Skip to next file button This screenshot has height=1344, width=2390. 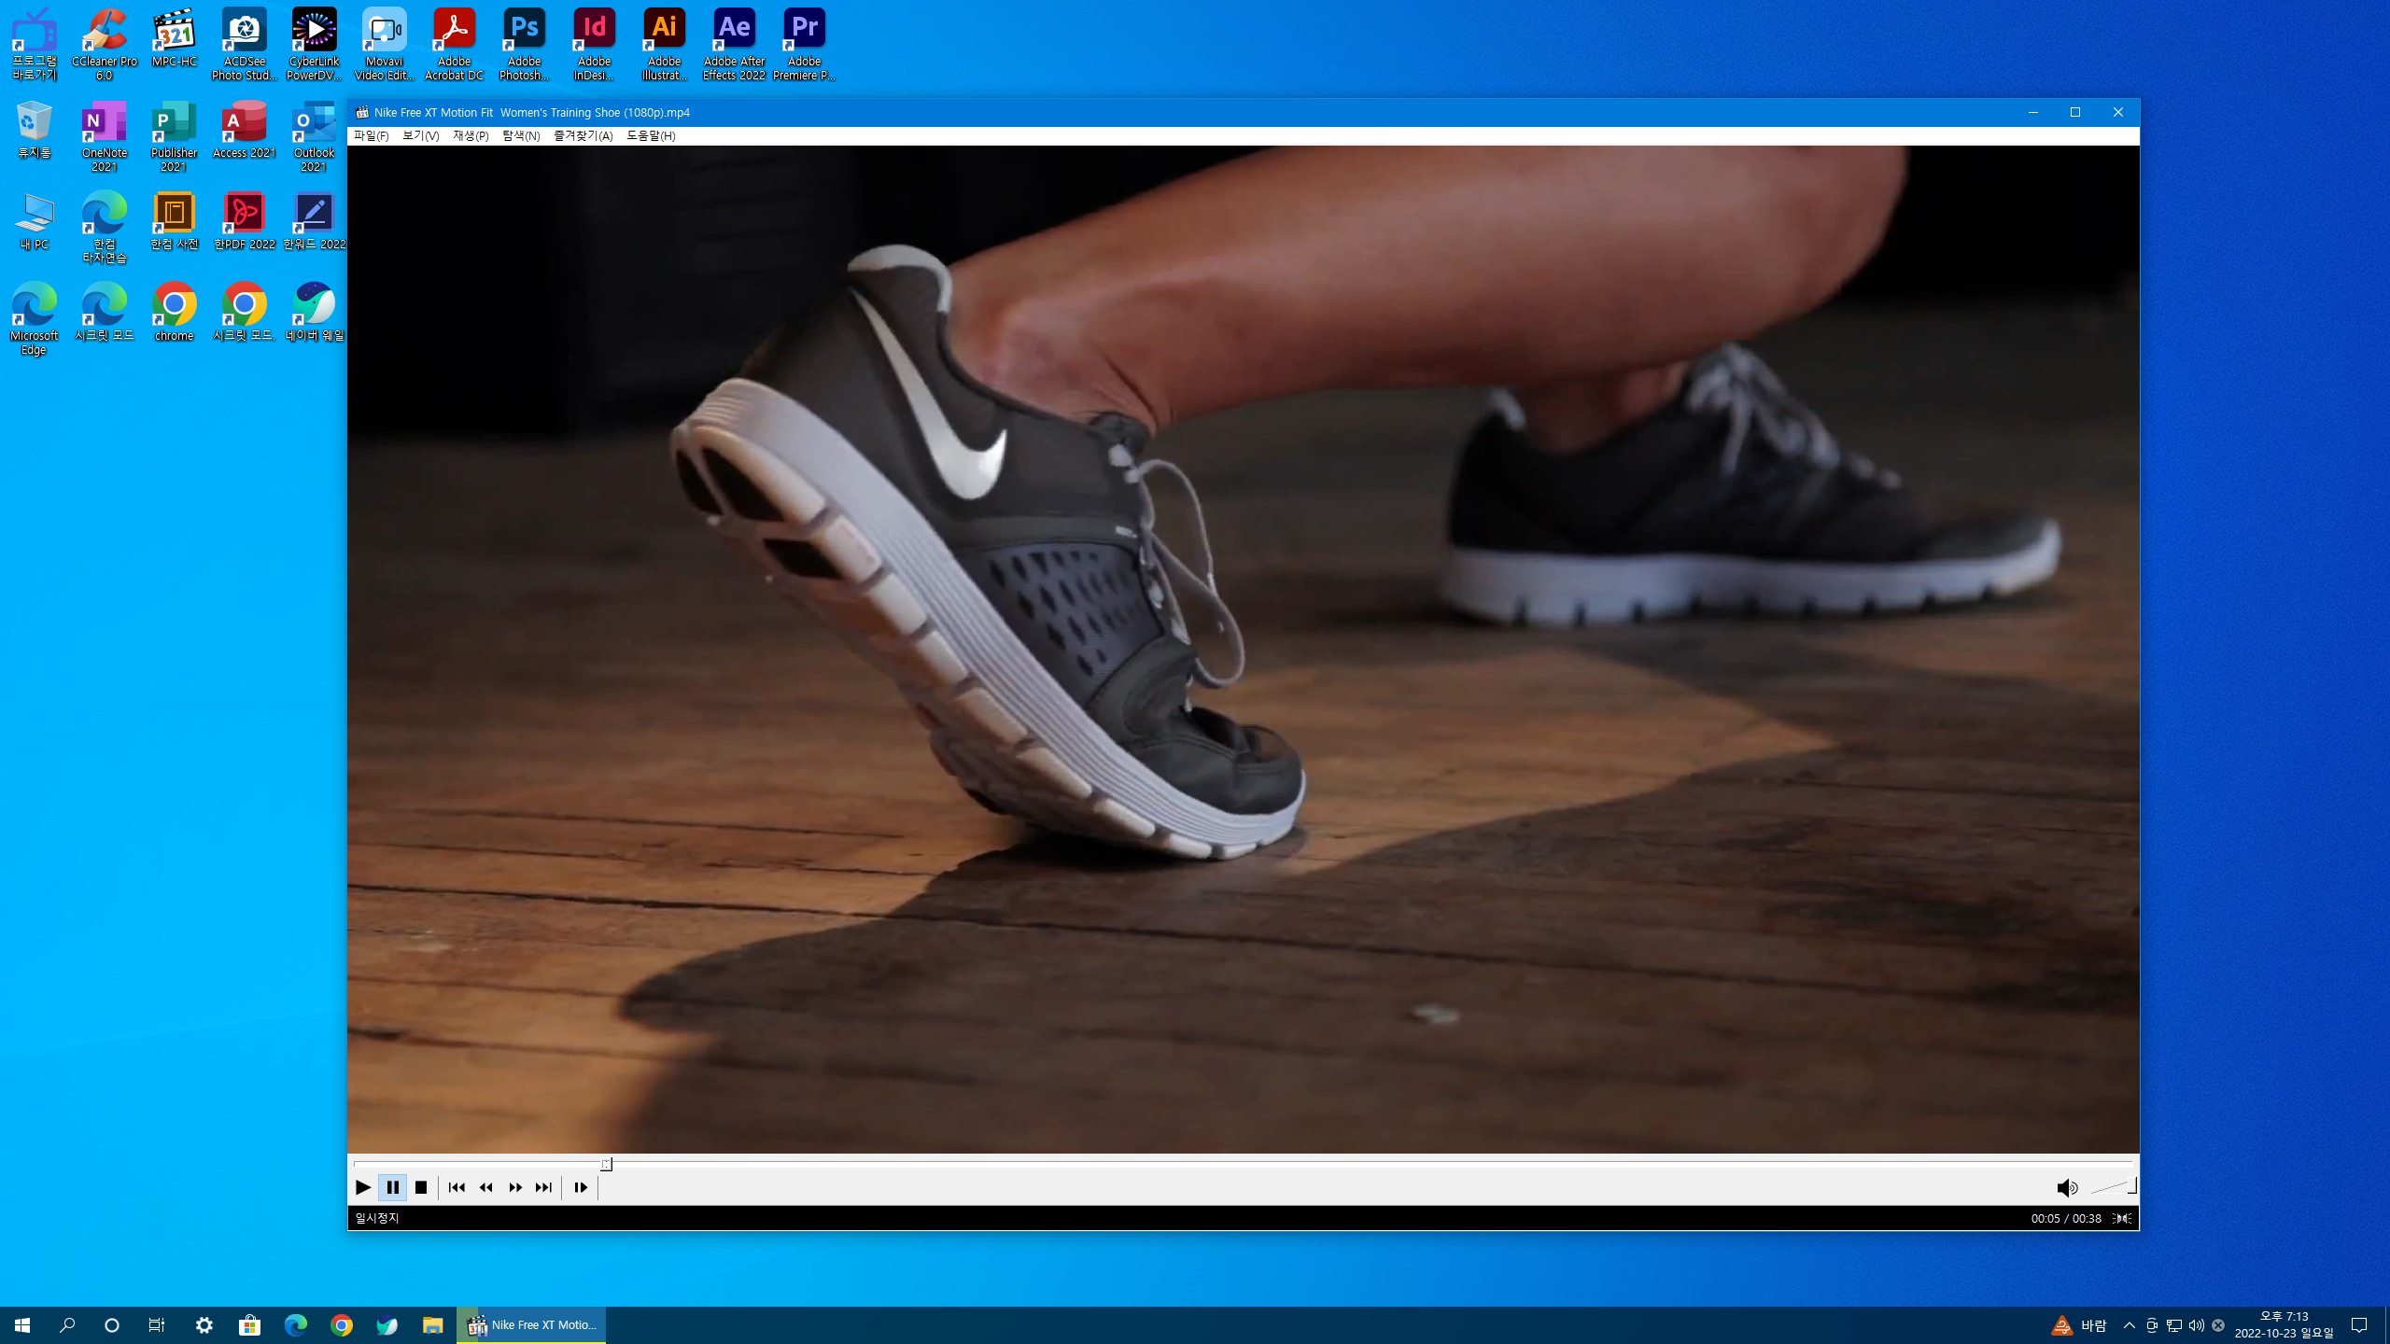543,1187
